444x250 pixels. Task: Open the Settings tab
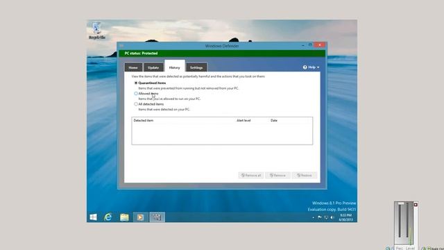coord(196,67)
